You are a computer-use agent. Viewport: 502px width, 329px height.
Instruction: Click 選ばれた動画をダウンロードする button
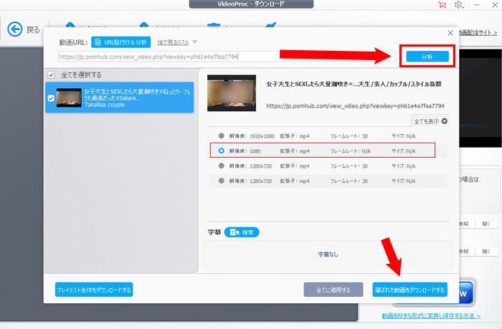click(x=409, y=290)
